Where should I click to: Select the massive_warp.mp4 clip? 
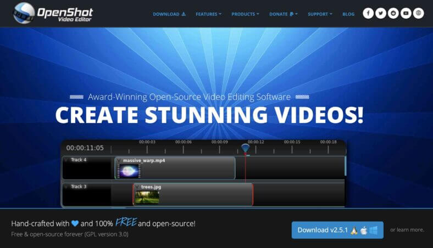pos(175,168)
